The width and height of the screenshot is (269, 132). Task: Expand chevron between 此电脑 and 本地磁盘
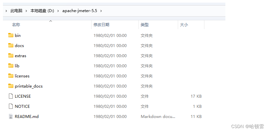[x=26, y=11]
